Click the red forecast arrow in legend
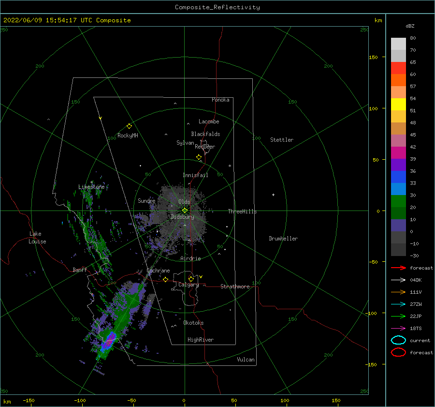Screen dimensions: 435x407 398,268
